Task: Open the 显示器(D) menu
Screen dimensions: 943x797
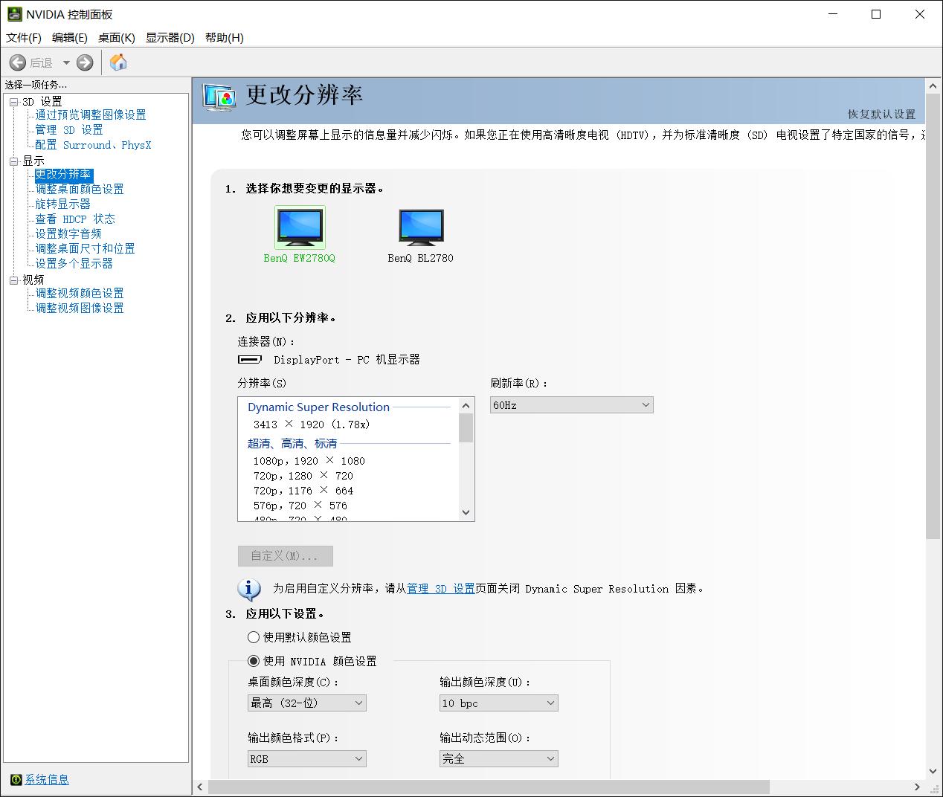Action: 170,37
